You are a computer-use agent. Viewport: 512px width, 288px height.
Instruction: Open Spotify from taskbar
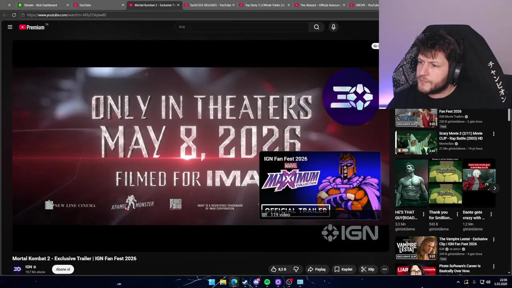(267, 282)
